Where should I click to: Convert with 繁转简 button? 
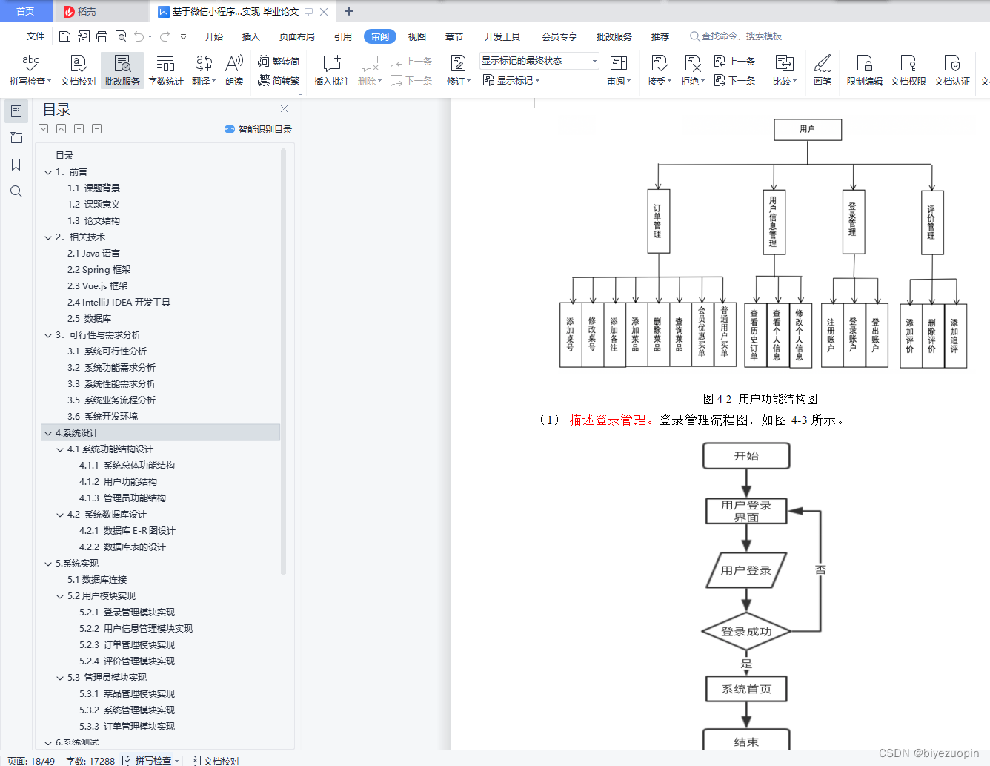[x=279, y=62]
